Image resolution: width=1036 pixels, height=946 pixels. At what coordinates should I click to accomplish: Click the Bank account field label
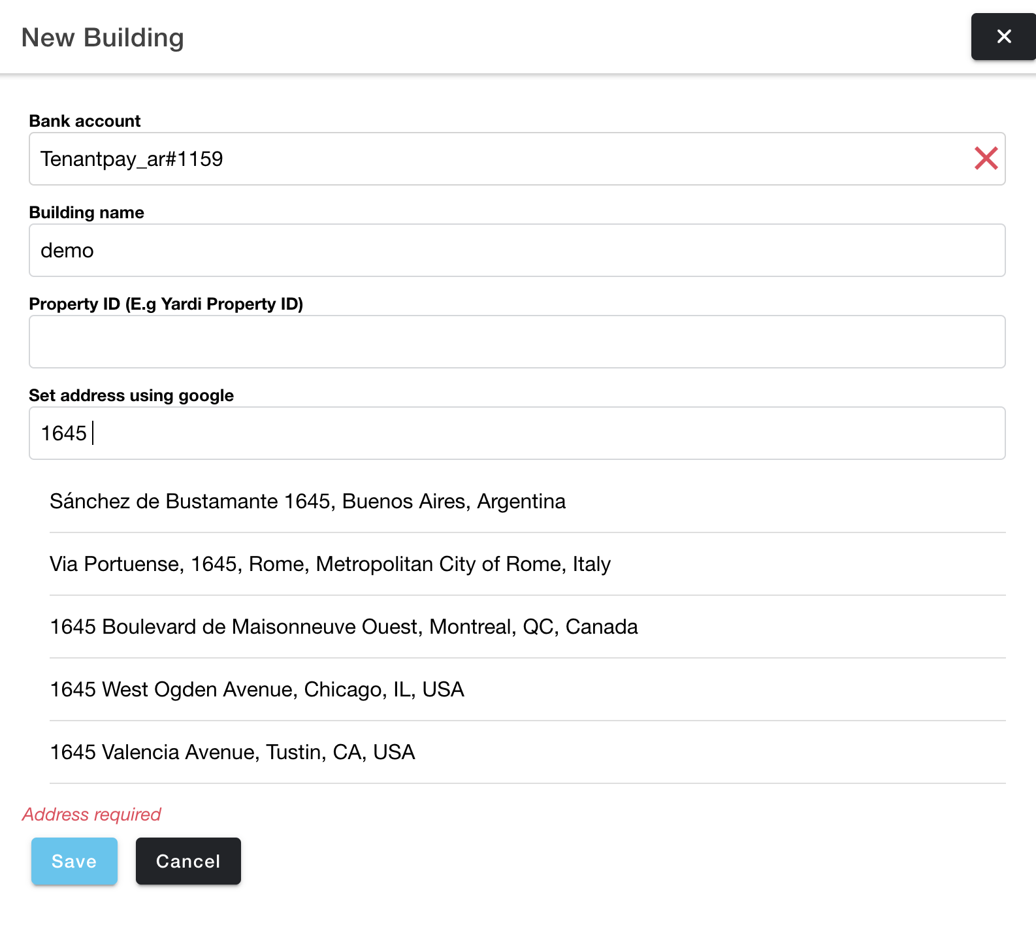[x=84, y=121]
